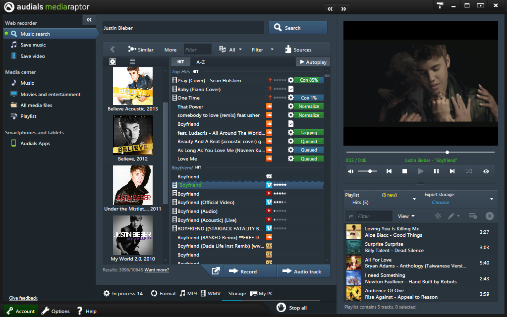
Task: Open the playlist View dropdown
Action: click(406, 216)
